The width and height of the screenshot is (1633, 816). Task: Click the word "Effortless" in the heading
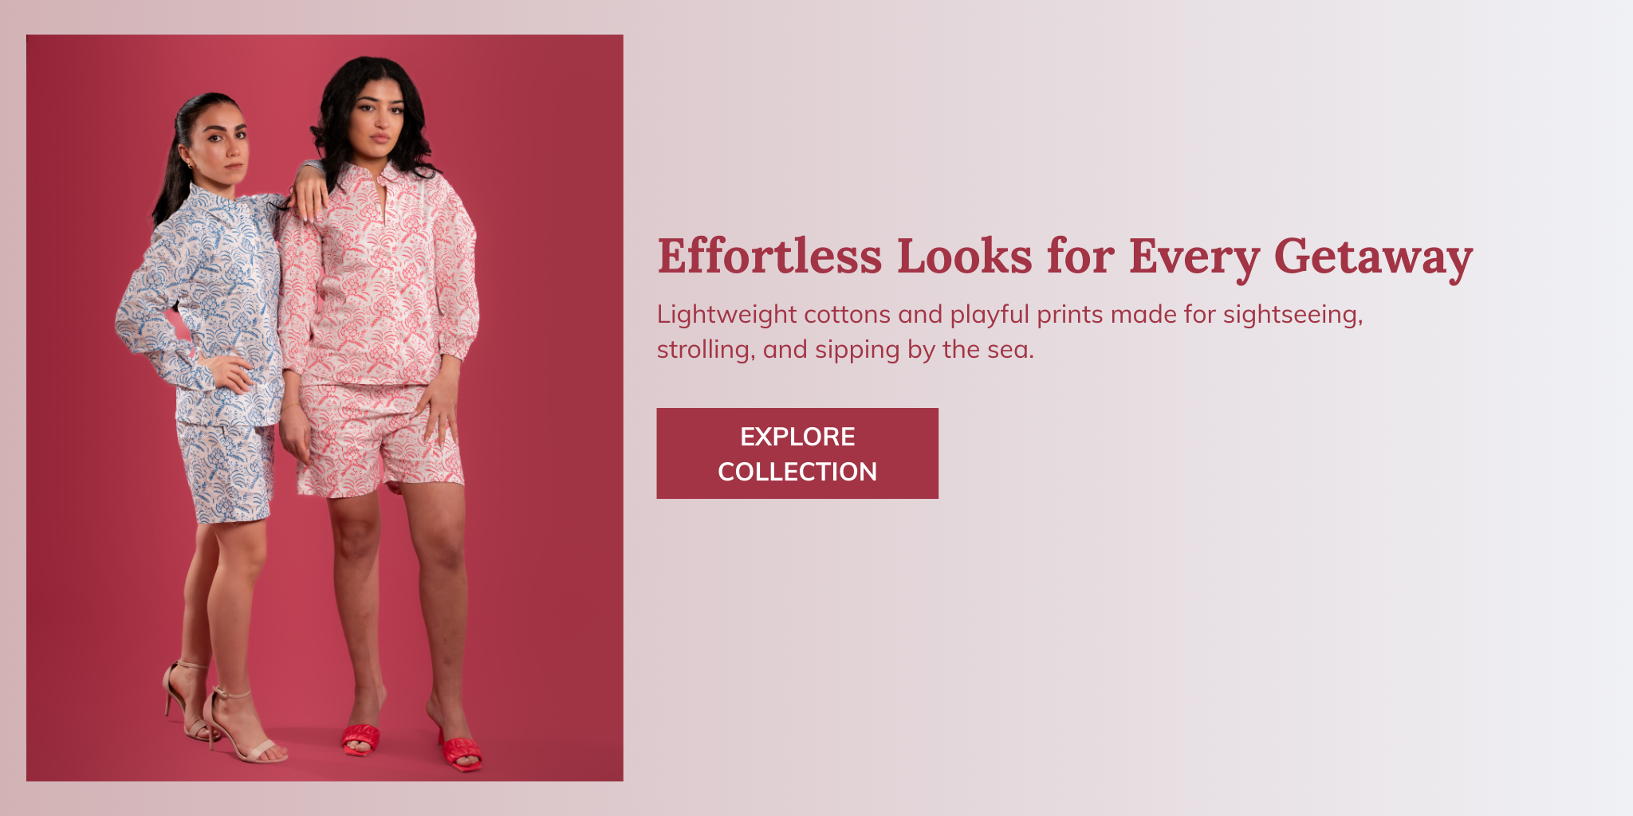pos(769,255)
